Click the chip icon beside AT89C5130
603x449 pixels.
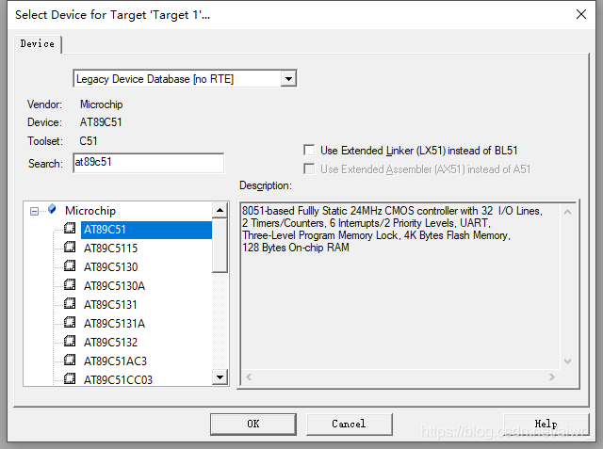(x=70, y=265)
